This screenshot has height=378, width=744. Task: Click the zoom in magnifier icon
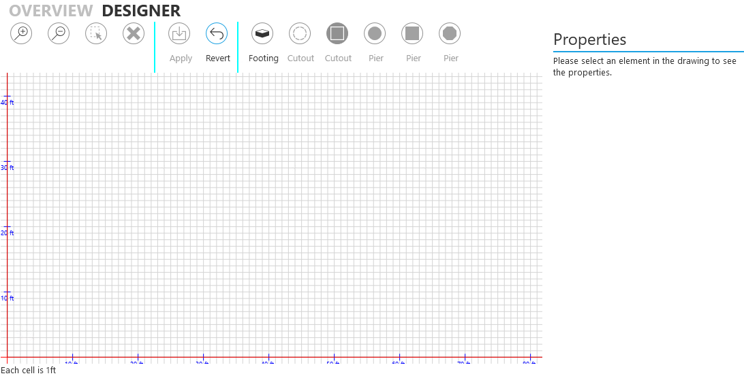pos(22,33)
